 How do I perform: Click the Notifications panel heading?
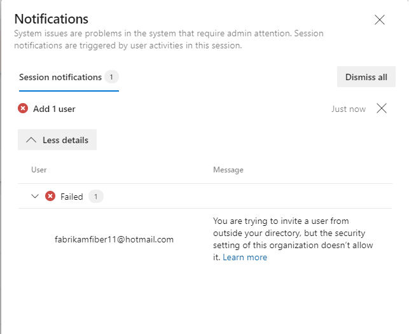(52, 19)
